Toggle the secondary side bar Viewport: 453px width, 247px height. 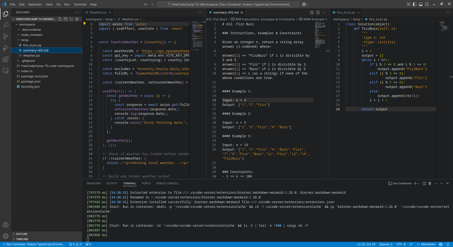coord(426,4)
